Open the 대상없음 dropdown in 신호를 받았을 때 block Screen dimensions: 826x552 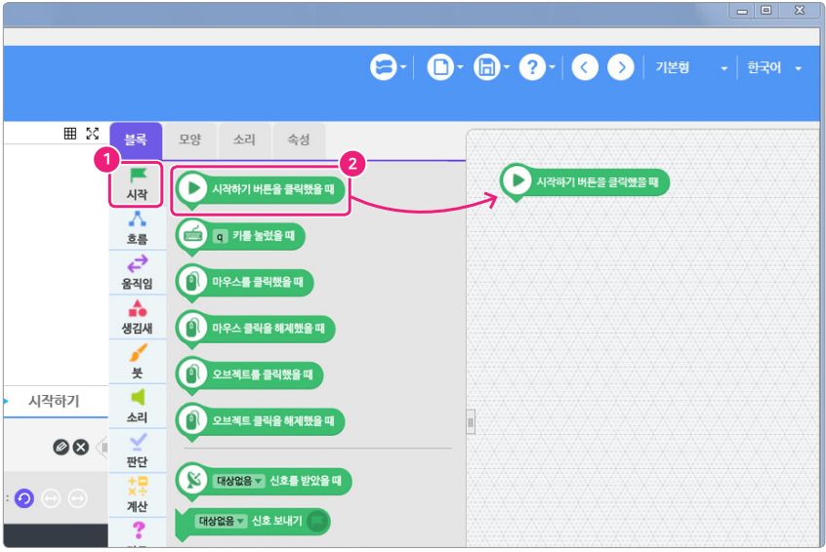(240, 481)
